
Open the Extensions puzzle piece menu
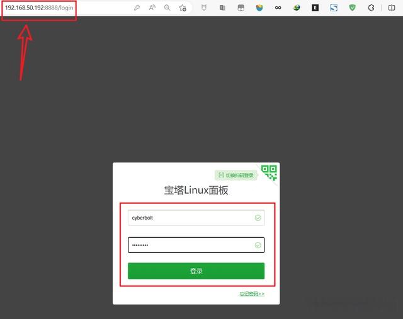click(371, 8)
